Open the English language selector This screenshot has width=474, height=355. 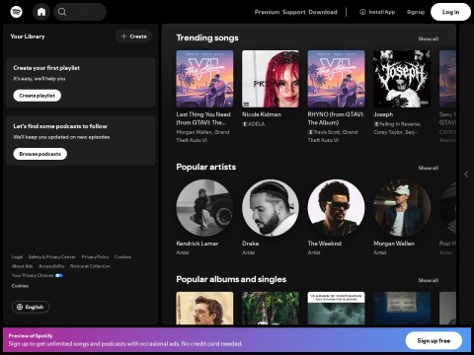(31, 307)
